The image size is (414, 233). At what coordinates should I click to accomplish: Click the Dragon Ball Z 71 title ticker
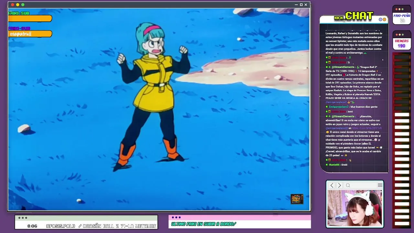[x=101, y=226]
